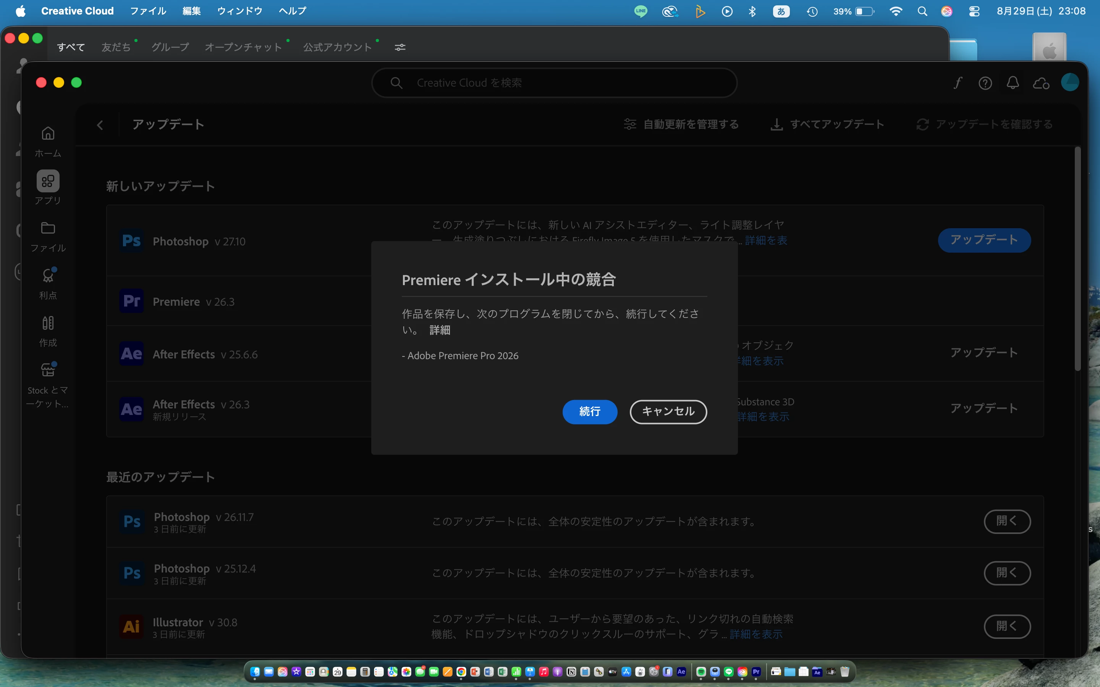Open the account profile avatar

click(x=1069, y=82)
